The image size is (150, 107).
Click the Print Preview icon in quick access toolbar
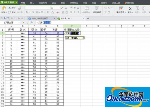15,18
